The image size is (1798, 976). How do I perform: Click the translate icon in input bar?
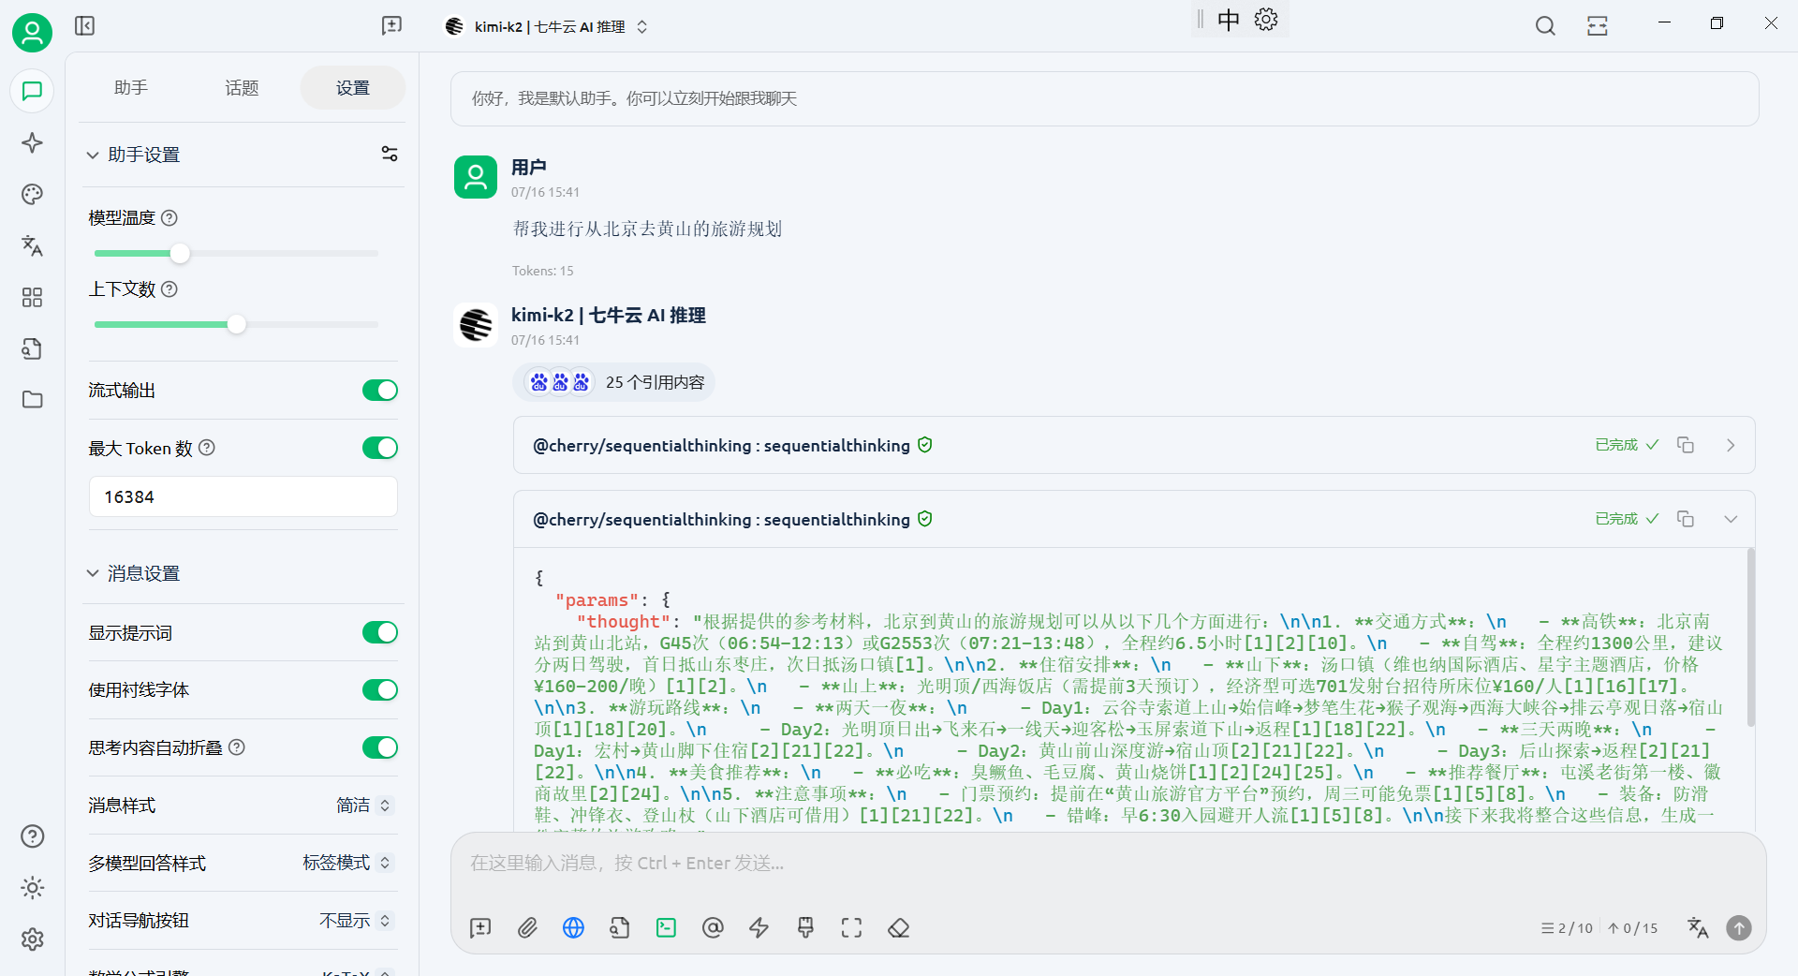click(x=1698, y=928)
